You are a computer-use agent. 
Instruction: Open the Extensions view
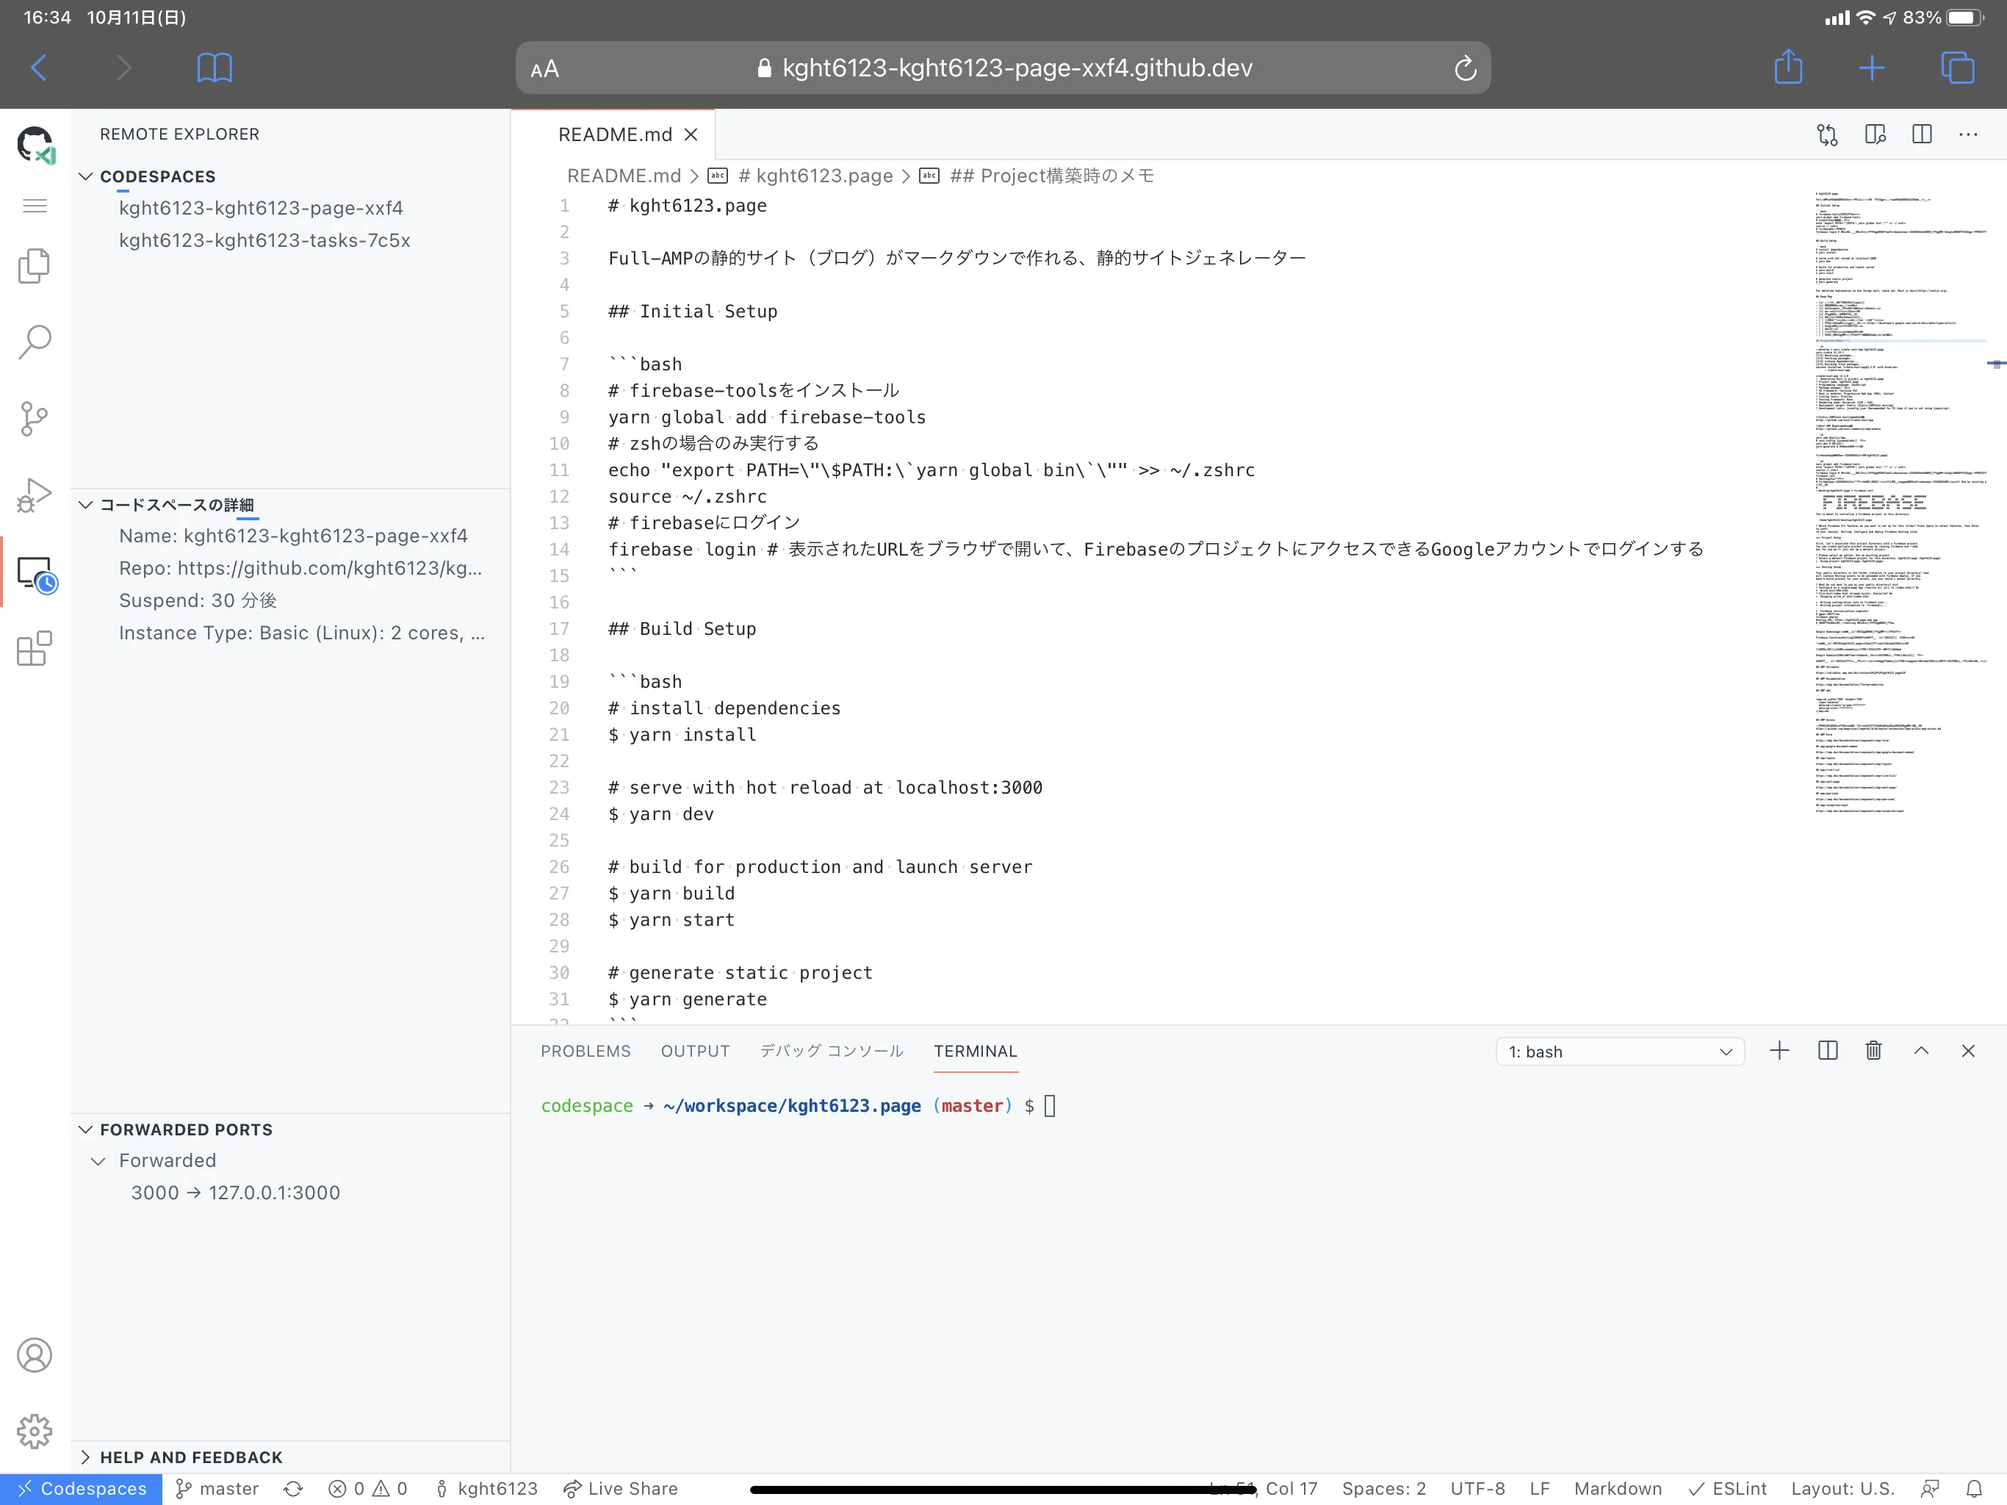(x=35, y=648)
